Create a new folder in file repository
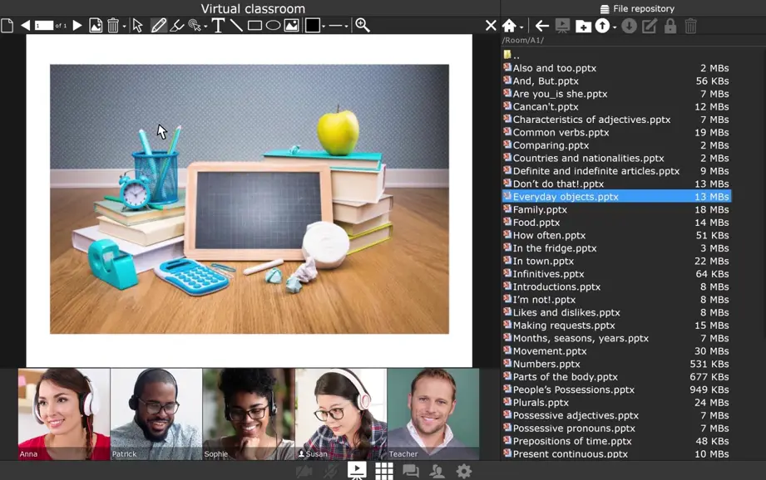Screen dimensions: 766x480 click(583, 27)
